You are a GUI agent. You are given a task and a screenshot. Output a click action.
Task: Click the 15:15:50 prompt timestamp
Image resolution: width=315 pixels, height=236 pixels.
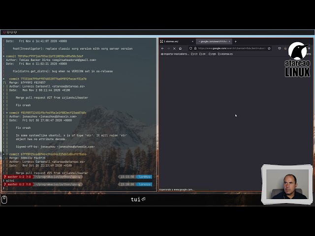click(127, 177)
